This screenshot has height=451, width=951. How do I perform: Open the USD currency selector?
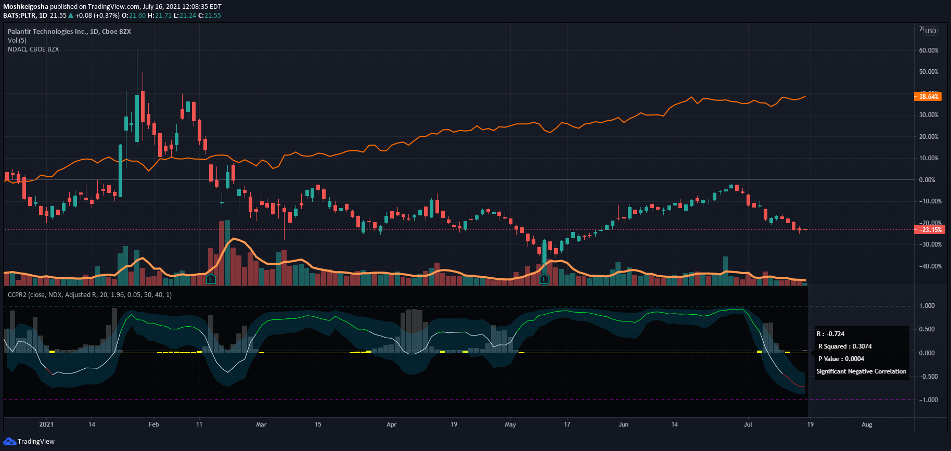point(931,31)
